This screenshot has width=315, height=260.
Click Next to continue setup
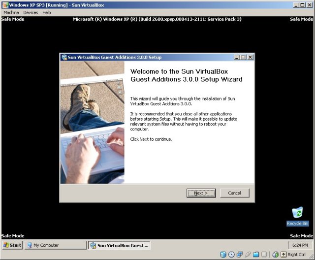[x=201, y=193]
